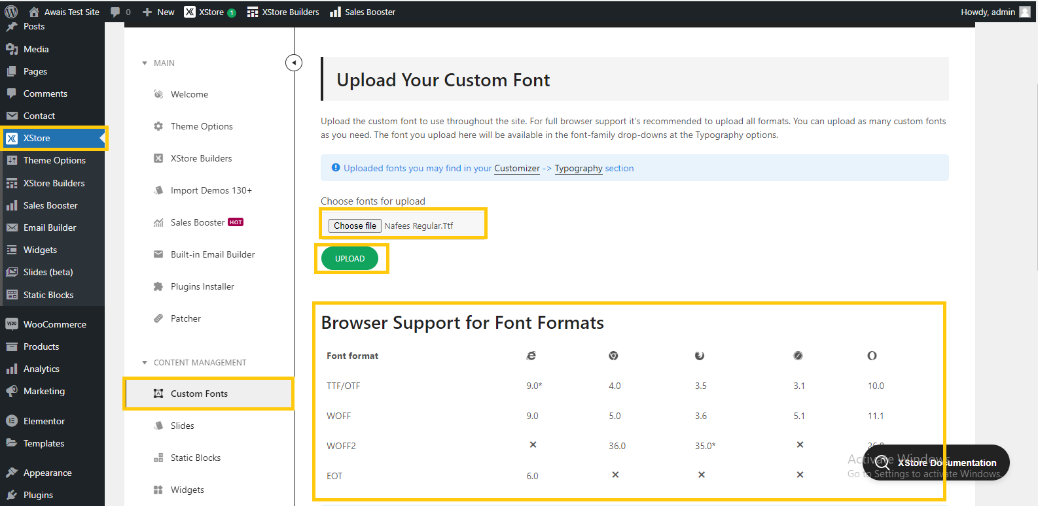
Task: Select XStore in WordPress sidebar
Action: tap(52, 138)
